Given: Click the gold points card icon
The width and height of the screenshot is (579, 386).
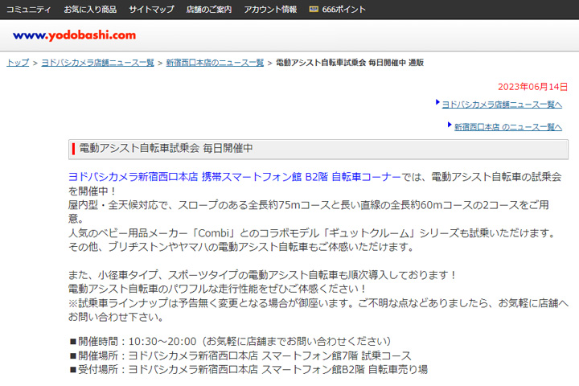Looking at the screenshot, I should pyautogui.click(x=314, y=10).
